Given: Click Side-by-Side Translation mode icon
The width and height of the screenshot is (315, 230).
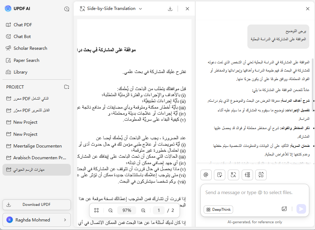Looking at the screenshot, I should tap(82, 9).
